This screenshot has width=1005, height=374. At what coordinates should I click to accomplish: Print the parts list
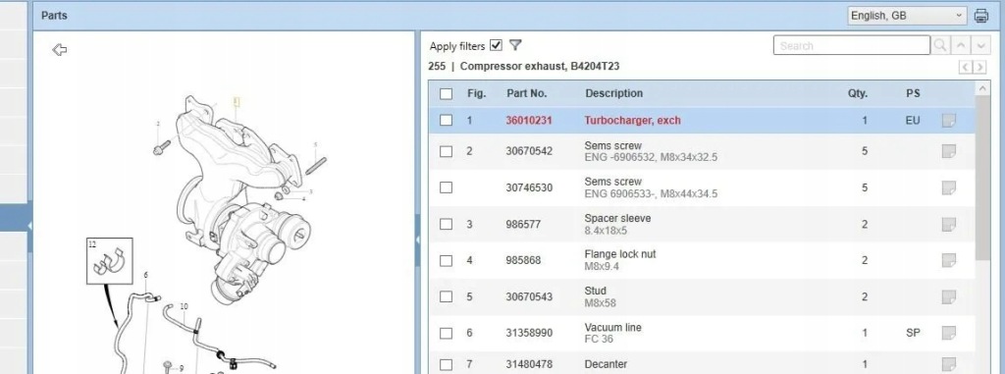(x=981, y=16)
